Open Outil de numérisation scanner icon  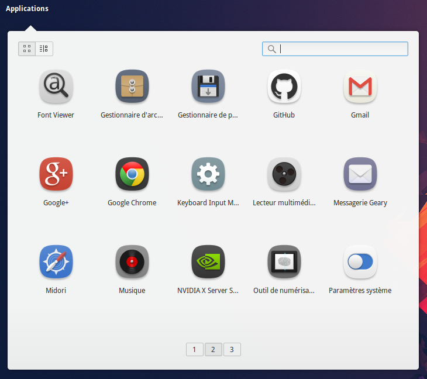284,261
